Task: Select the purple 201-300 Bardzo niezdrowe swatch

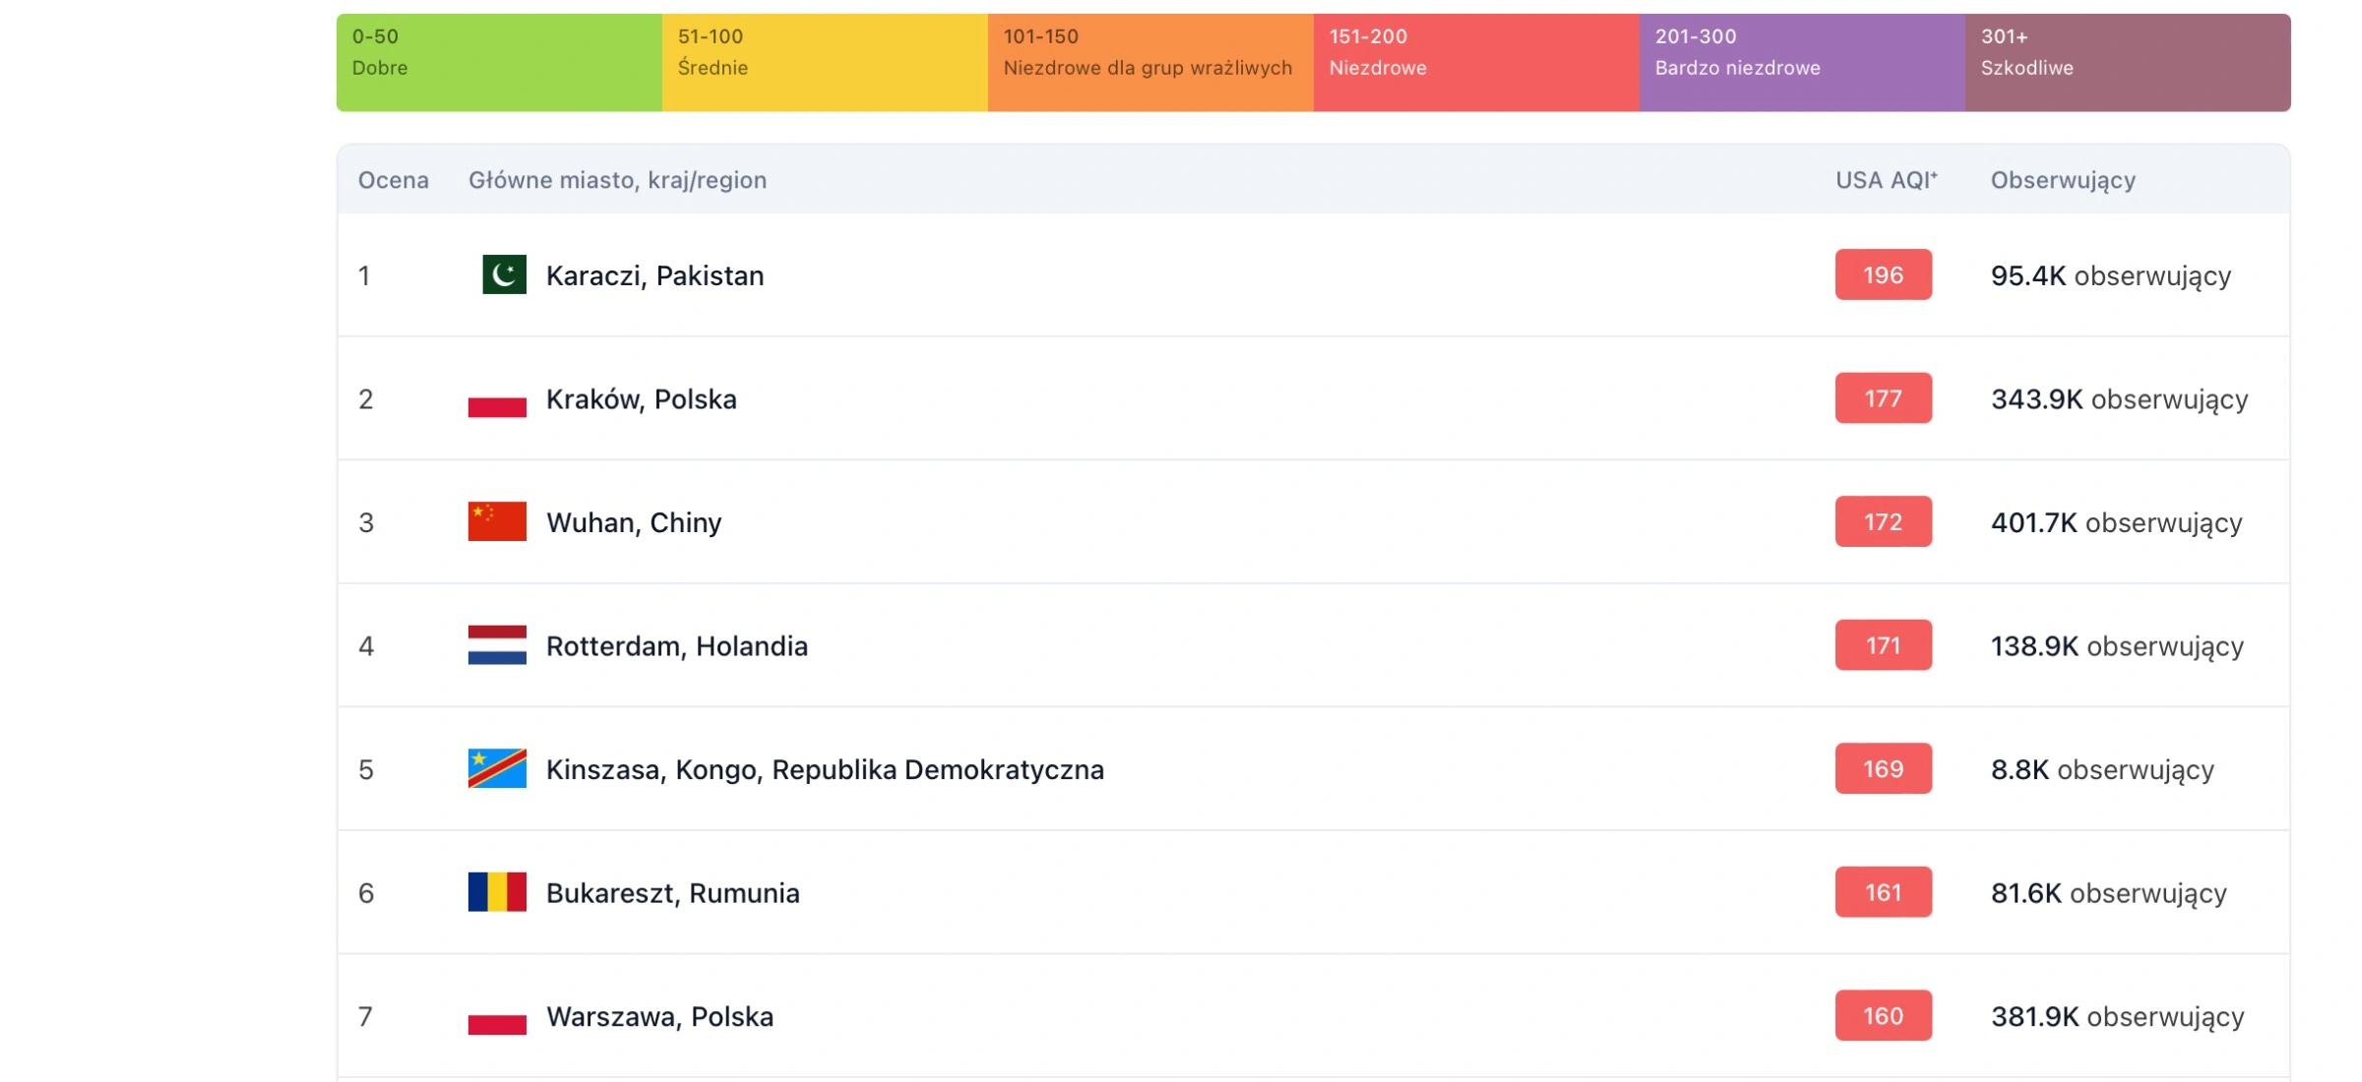Action: (x=1802, y=62)
